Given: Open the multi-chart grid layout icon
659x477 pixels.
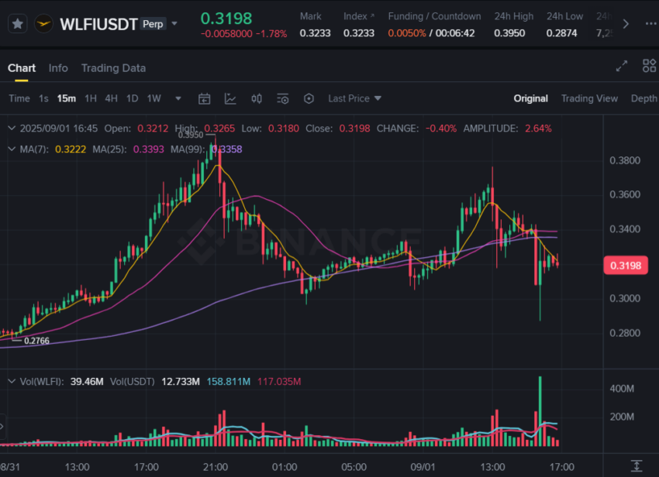Looking at the screenshot, I should point(650,66).
